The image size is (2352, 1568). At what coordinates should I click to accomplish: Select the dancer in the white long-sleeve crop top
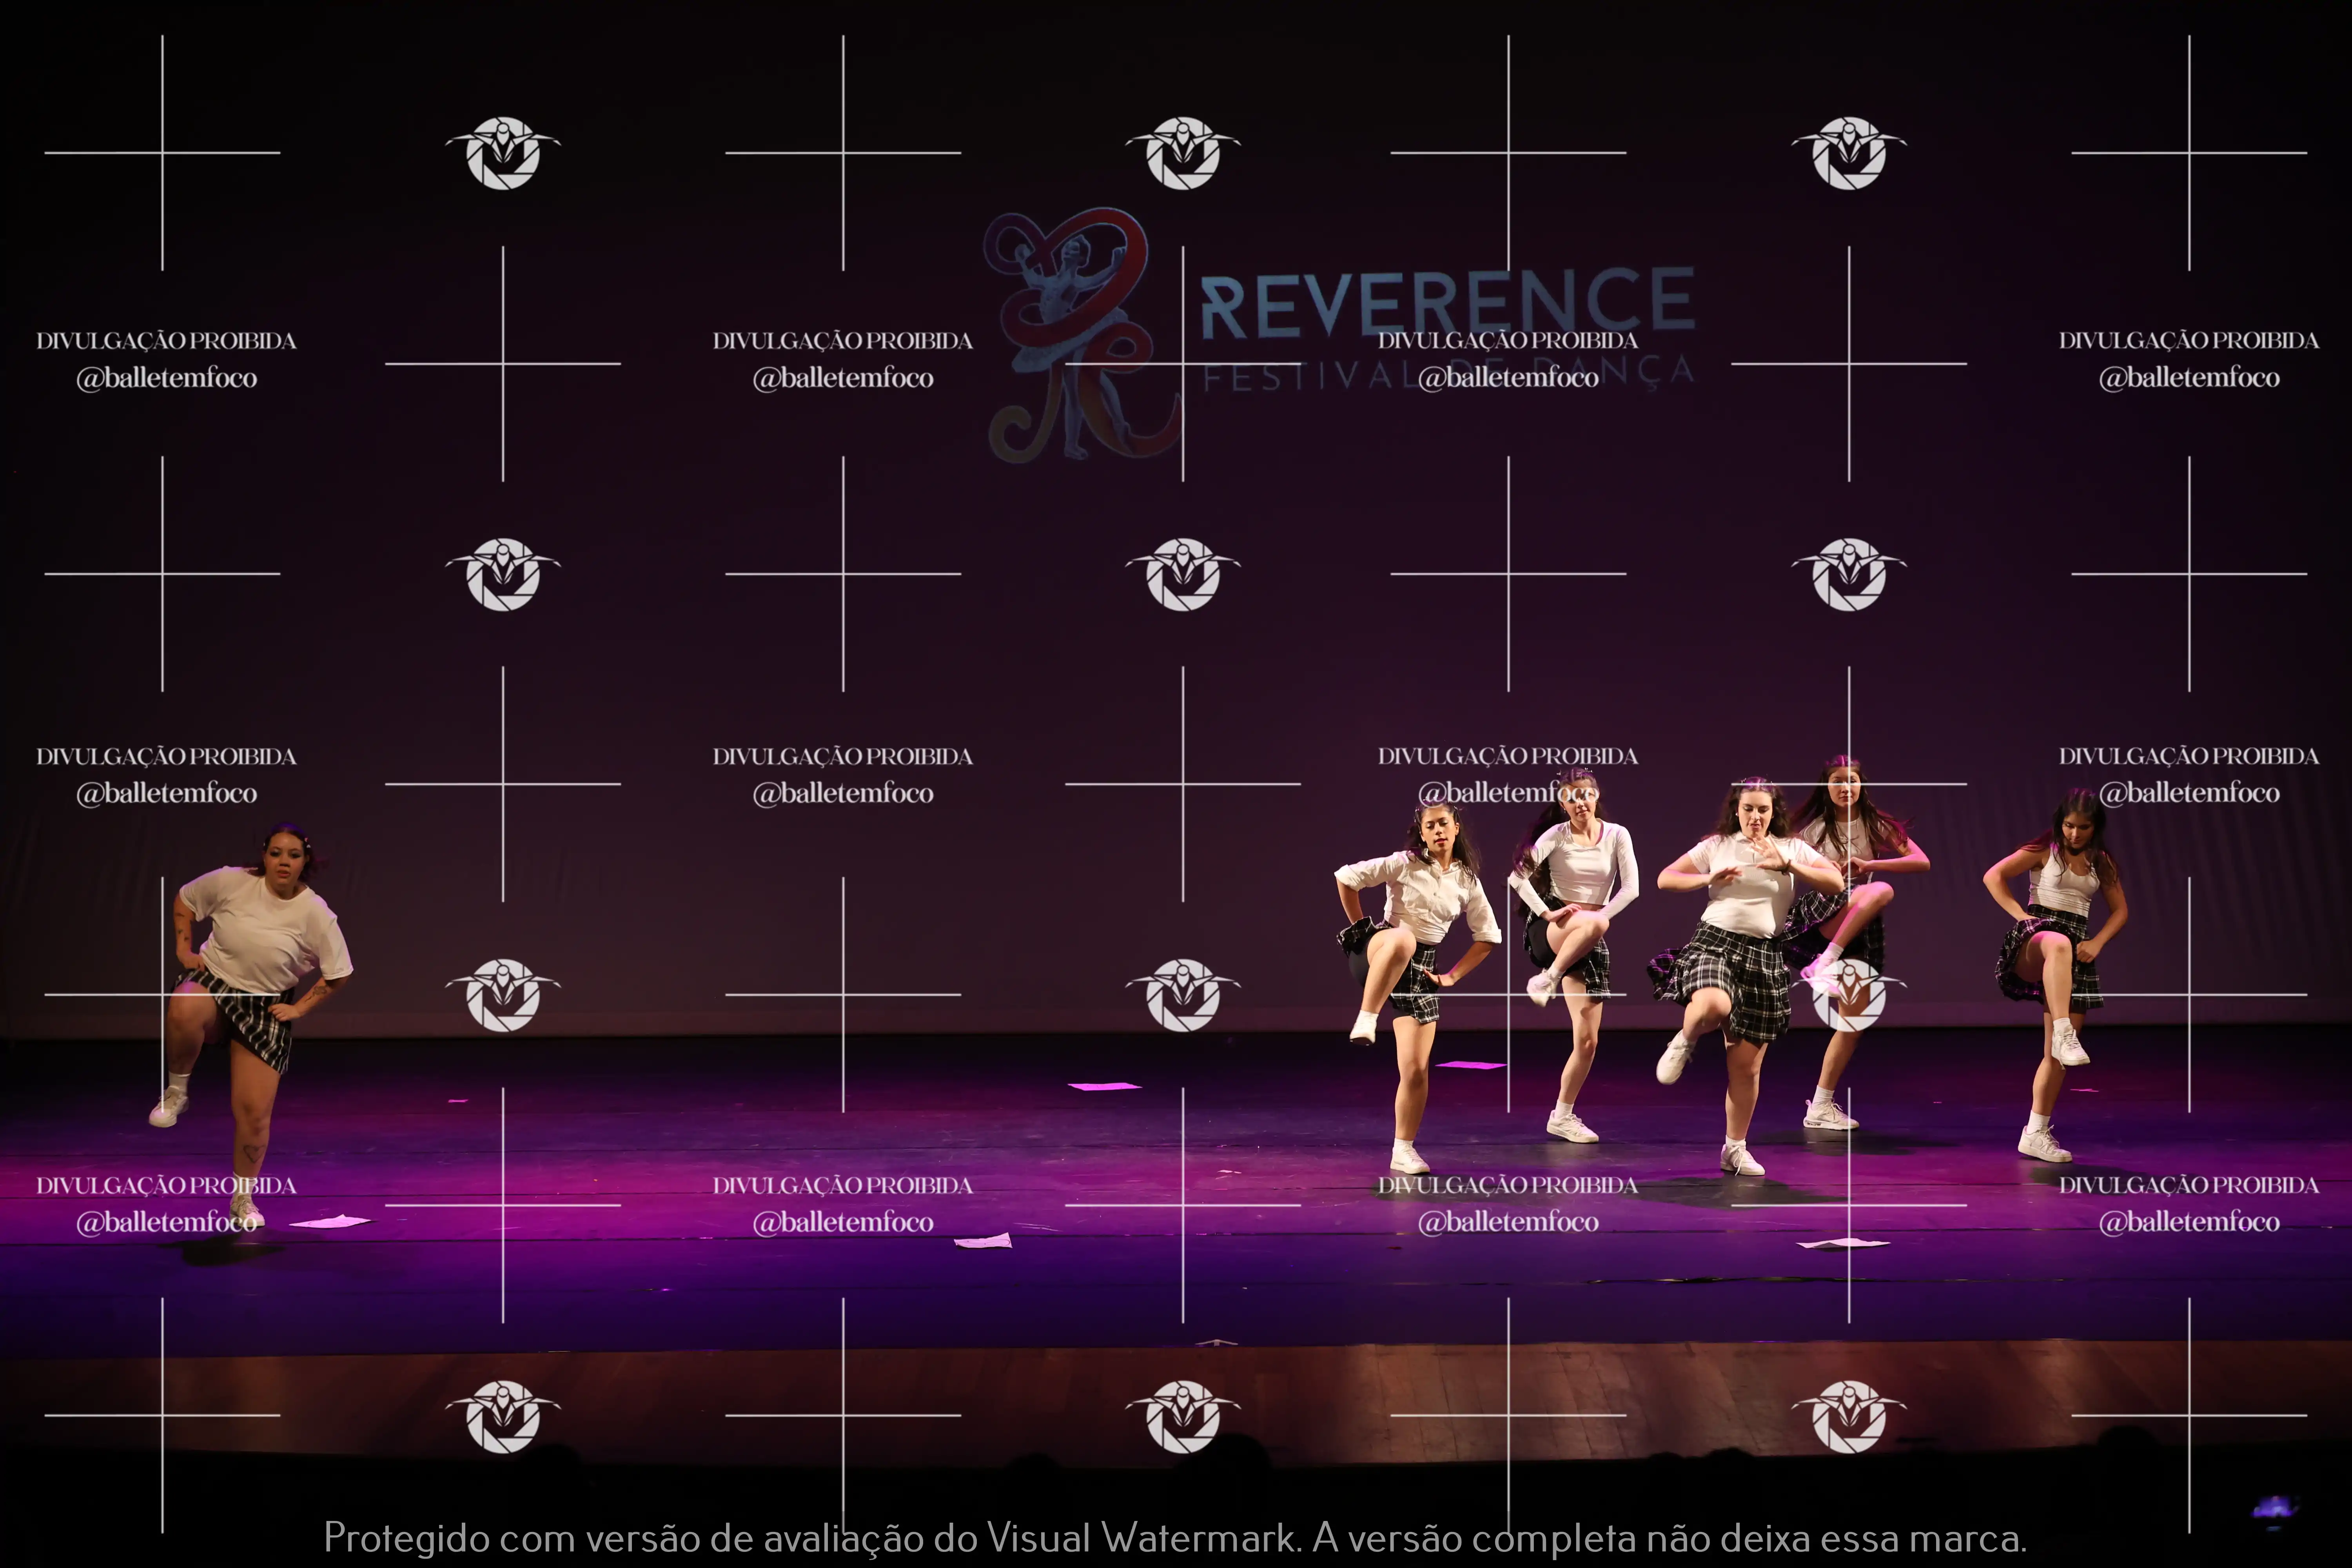click(1580, 865)
